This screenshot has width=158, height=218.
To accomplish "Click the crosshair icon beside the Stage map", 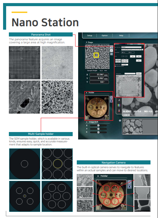I will pos(111,50).
